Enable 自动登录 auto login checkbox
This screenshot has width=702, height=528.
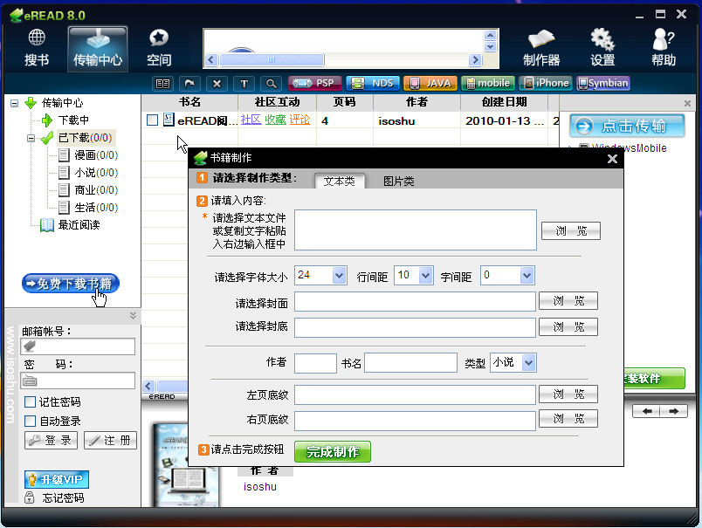click(x=30, y=421)
